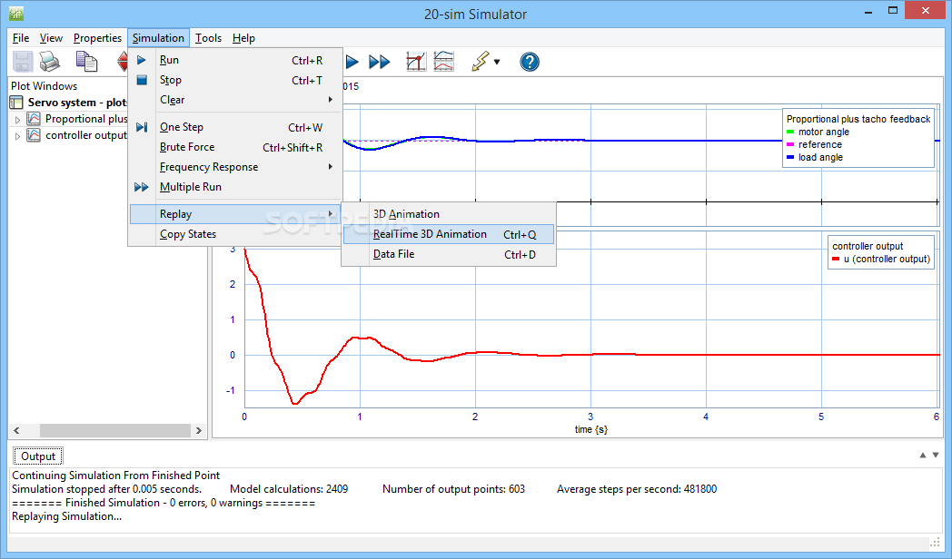The image size is (952, 559).
Task: Click the Output panel up arrow
Action: click(x=923, y=455)
